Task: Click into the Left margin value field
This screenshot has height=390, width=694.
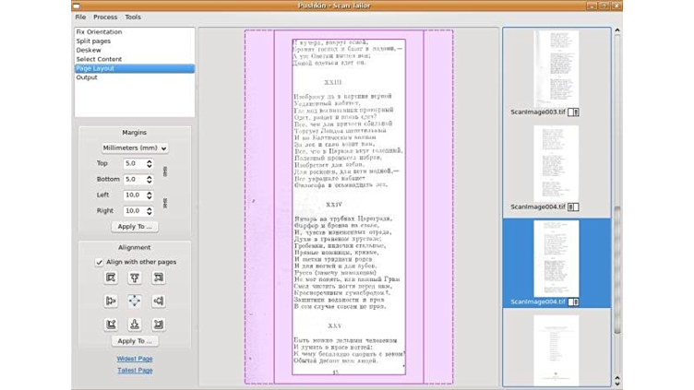Action: 135,195
